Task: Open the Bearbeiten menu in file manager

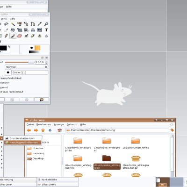Action: click(43, 124)
